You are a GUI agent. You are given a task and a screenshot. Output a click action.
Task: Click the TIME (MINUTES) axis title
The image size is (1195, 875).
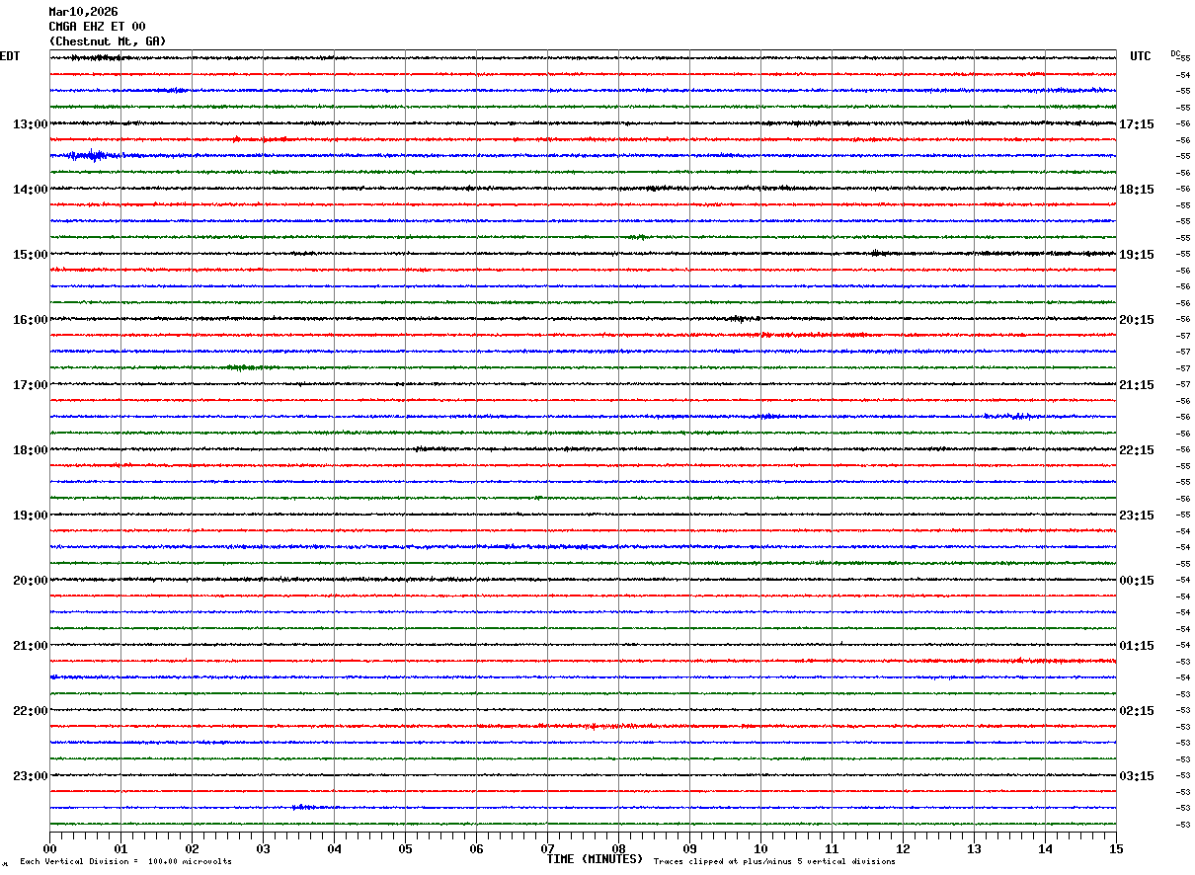click(595, 859)
